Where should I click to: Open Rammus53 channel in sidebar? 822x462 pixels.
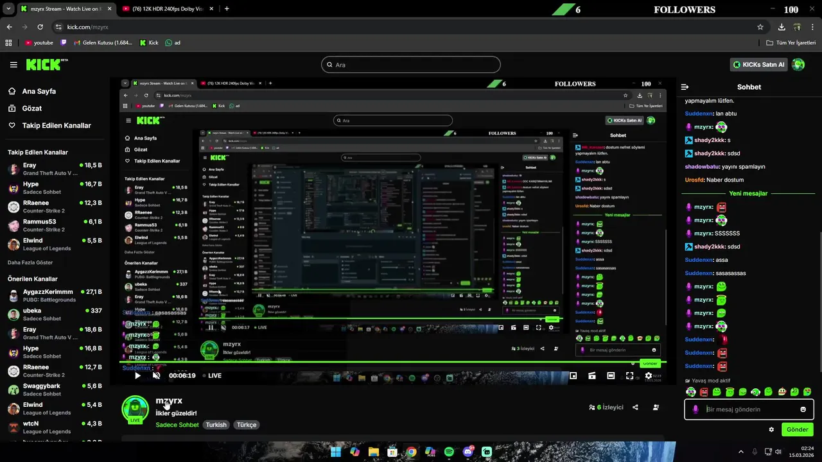pos(54,225)
